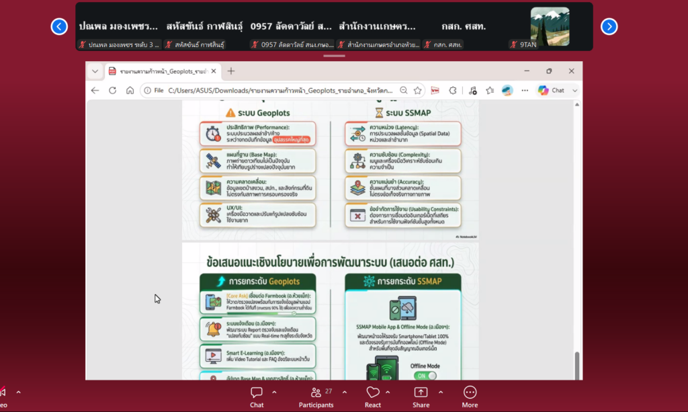Viewport: 688px width, 412px height.
Task: Start Share screen in Zoom
Action: point(421,397)
